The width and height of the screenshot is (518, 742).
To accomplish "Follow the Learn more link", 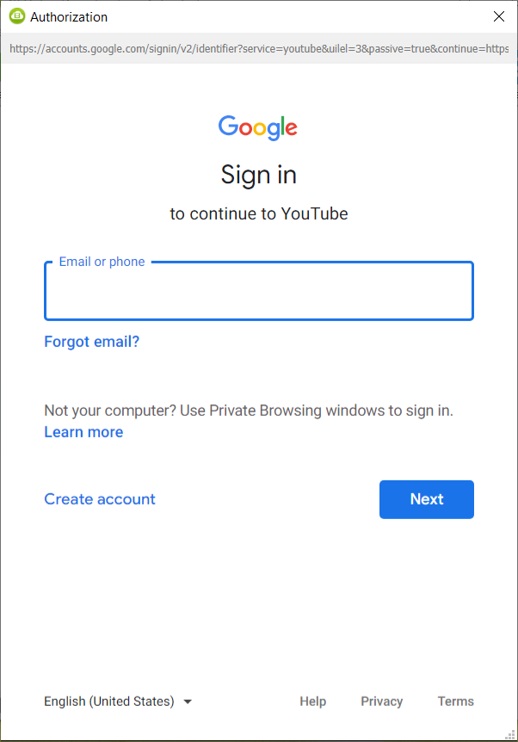I will [x=83, y=432].
